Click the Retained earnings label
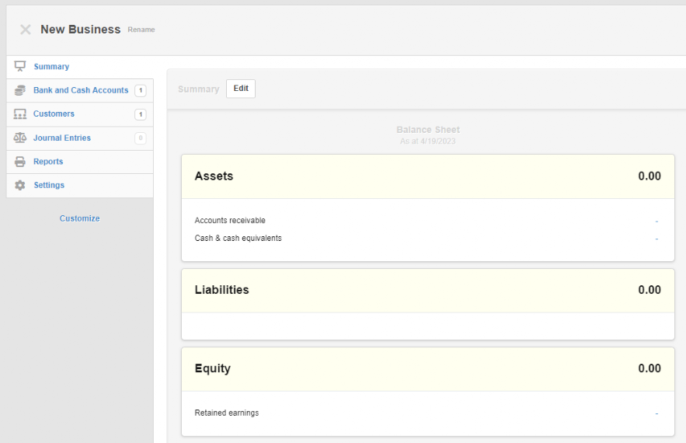The height and width of the screenshot is (443, 686). pos(227,413)
